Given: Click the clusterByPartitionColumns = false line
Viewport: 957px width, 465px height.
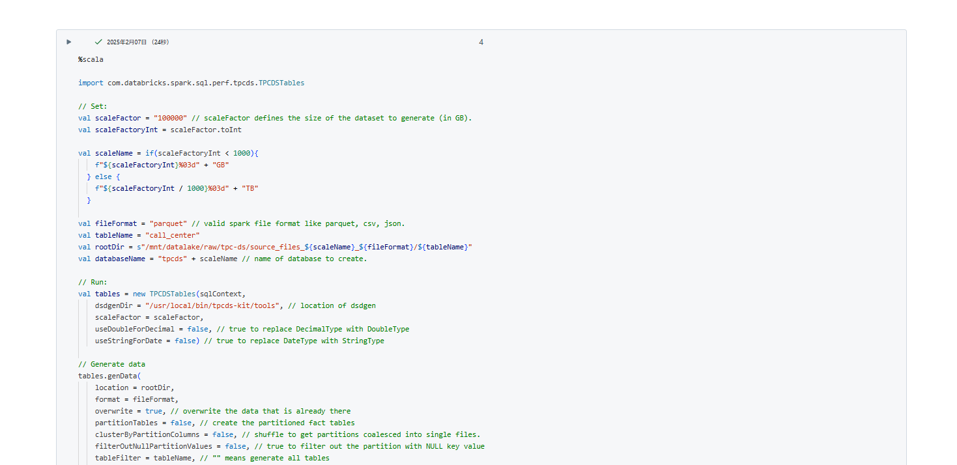Looking at the screenshot, I should (x=288, y=434).
